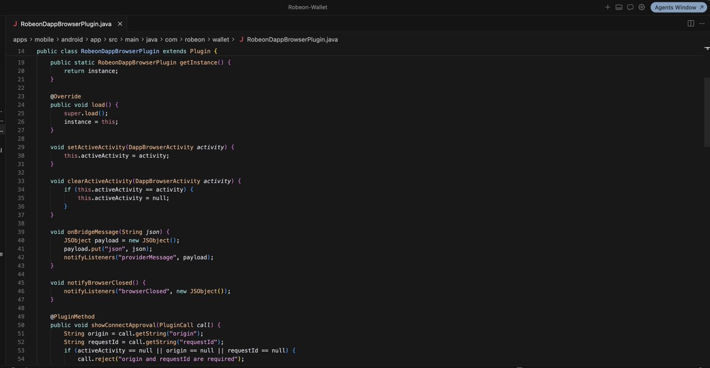Click the '@Override' annotation on line 23
This screenshot has width=710, height=368.
(66, 96)
